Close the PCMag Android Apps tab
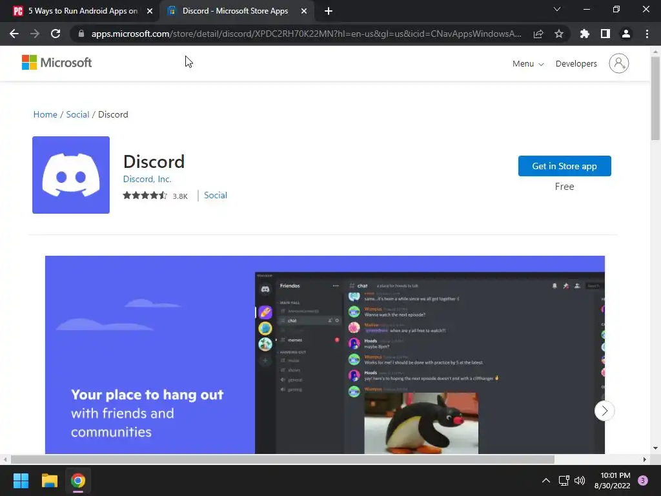This screenshot has width=661, height=496. 150,11
